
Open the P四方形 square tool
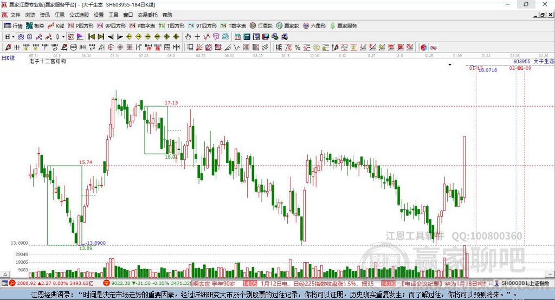[81, 26]
